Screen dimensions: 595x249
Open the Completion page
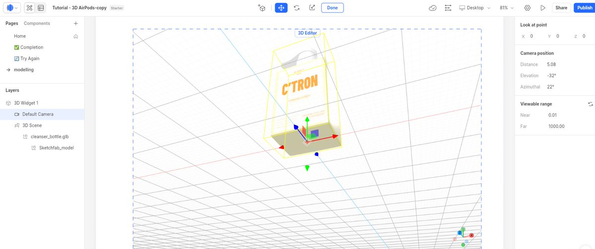[x=42, y=48]
